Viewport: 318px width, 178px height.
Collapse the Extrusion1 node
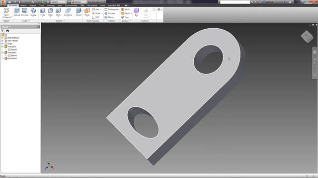[2, 46]
